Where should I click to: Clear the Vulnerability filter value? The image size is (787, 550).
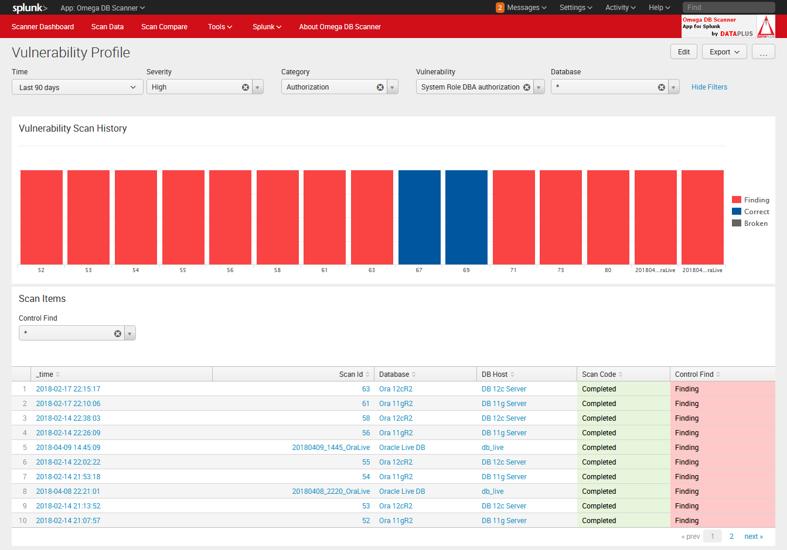coord(526,86)
